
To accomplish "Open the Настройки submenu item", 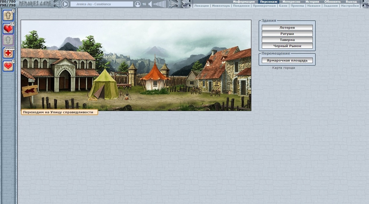I will 350,6.
